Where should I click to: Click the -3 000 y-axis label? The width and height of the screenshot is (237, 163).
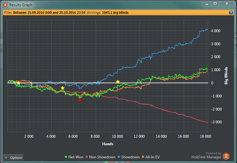pos(216,122)
